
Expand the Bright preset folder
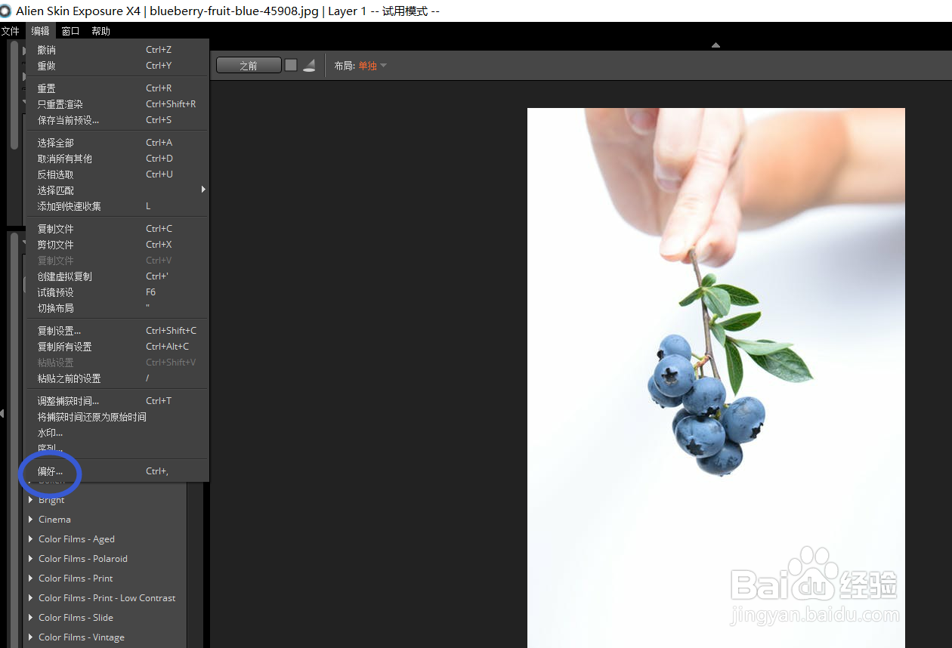(x=30, y=500)
